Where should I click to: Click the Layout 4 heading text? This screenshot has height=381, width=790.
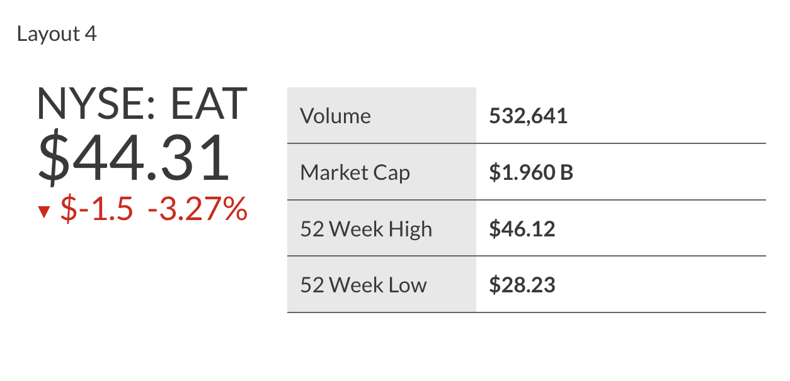coord(57,34)
